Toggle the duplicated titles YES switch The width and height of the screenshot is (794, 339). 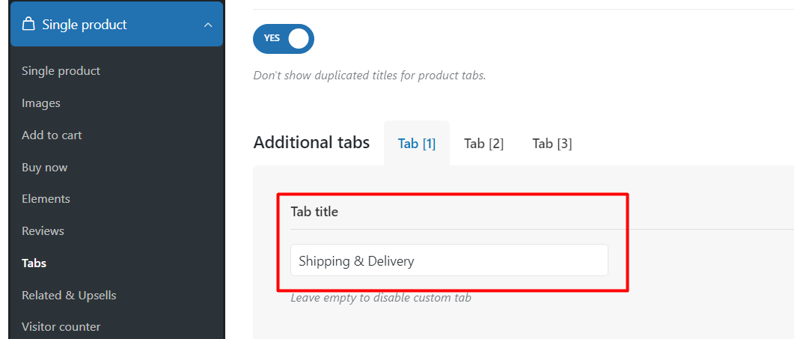(284, 38)
